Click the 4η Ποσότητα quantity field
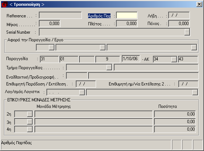 tap(175, 129)
